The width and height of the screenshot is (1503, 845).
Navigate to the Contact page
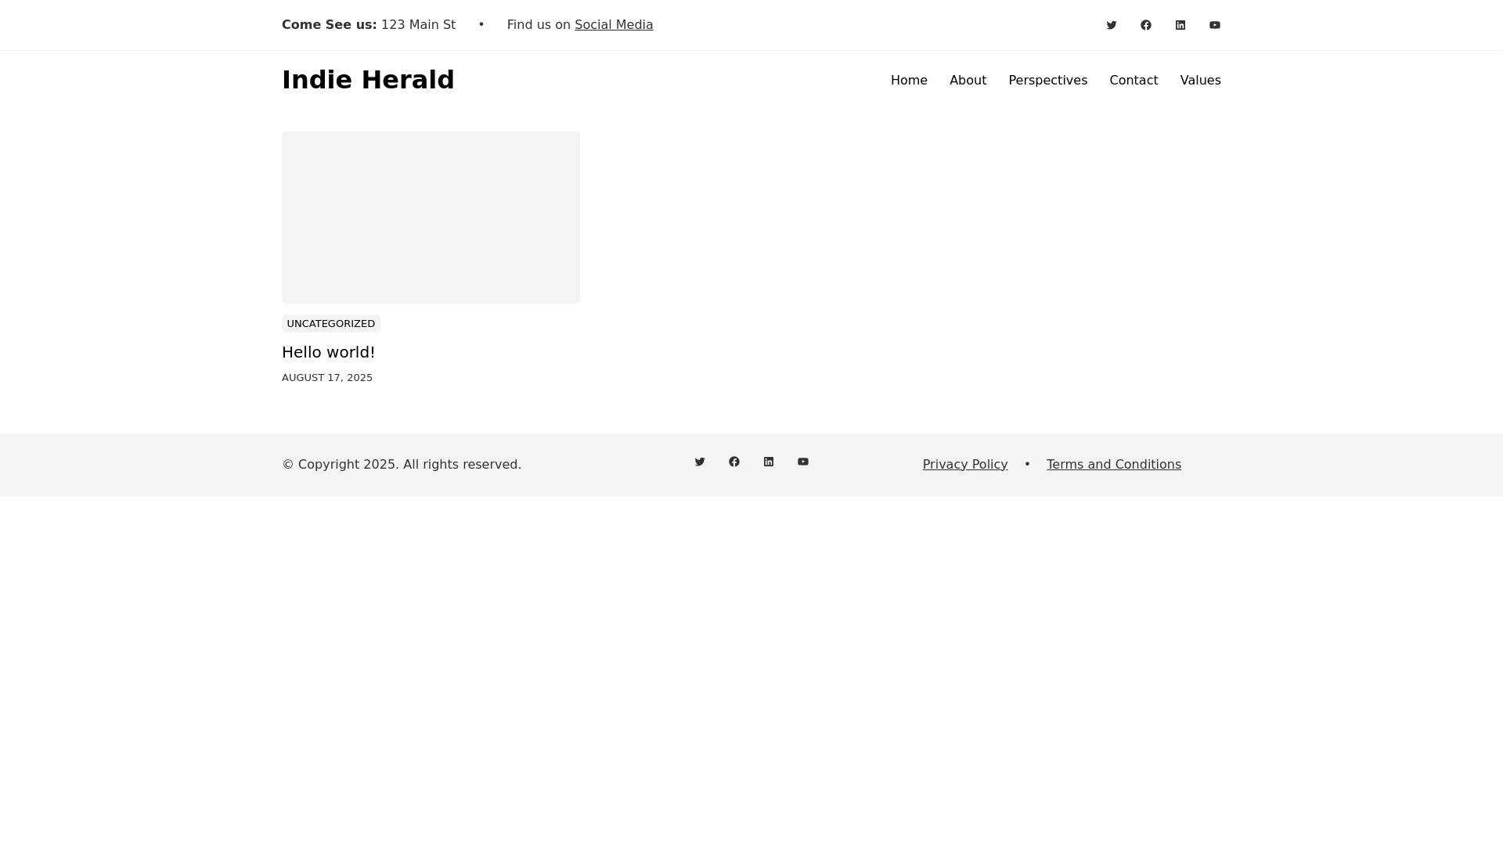[1134, 80]
